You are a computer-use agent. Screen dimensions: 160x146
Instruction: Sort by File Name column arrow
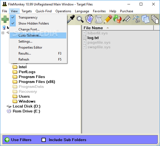pos(108,28)
